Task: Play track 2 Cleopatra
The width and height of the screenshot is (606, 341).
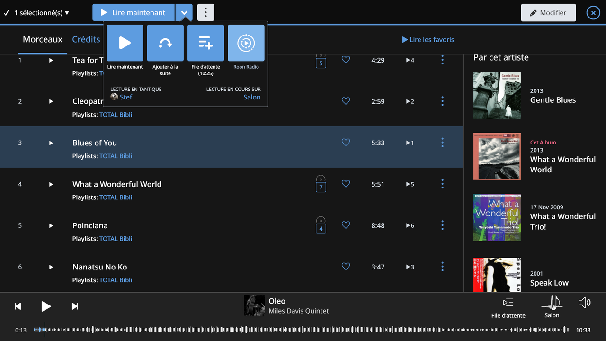Action: (x=51, y=101)
